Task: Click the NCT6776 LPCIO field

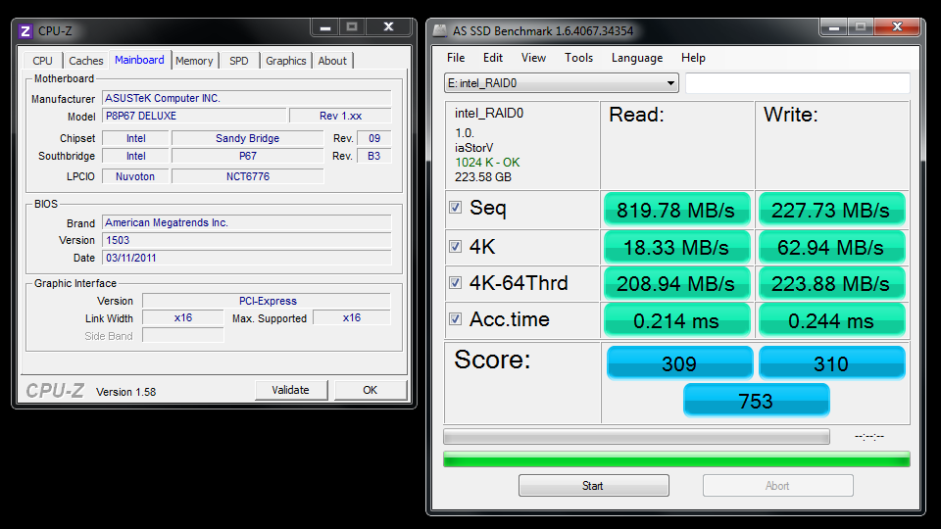Action: (x=247, y=176)
